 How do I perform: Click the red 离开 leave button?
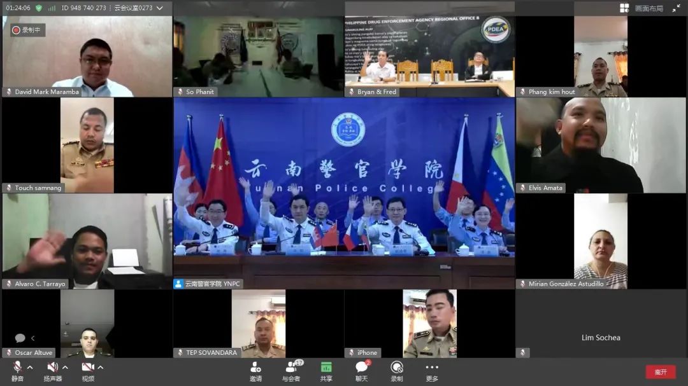click(x=661, y=372)
